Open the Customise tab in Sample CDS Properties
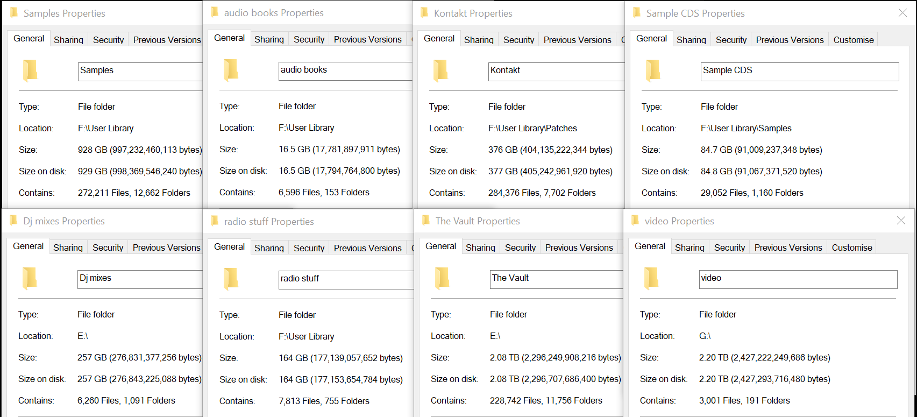 pos(854,40)
